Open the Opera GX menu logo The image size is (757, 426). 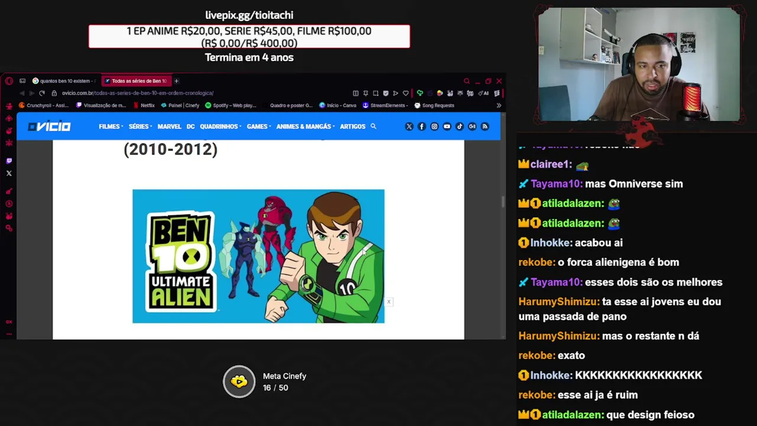click(x=9, y=81)
